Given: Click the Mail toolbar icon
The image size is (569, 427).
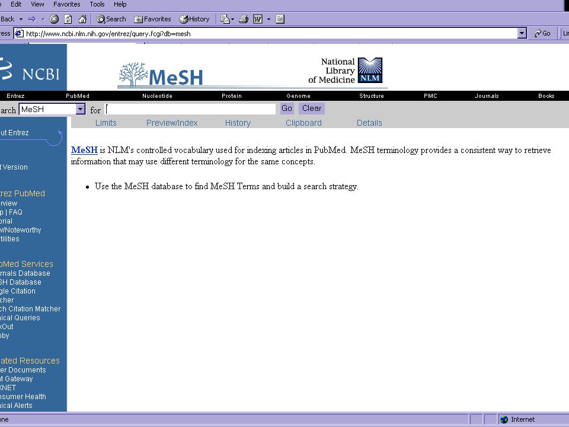Looking at the screenshot, I should tap(225, 19).
